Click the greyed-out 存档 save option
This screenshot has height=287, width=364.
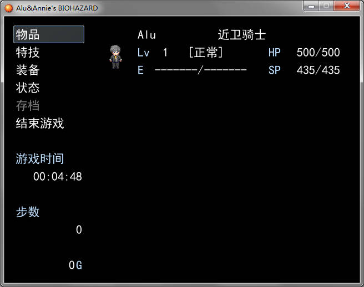(x=28, y=105)
